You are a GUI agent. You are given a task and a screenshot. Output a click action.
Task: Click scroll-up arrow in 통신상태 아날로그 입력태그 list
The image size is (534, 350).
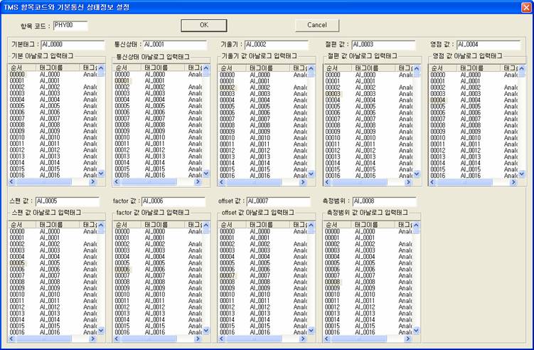point(205,68)
